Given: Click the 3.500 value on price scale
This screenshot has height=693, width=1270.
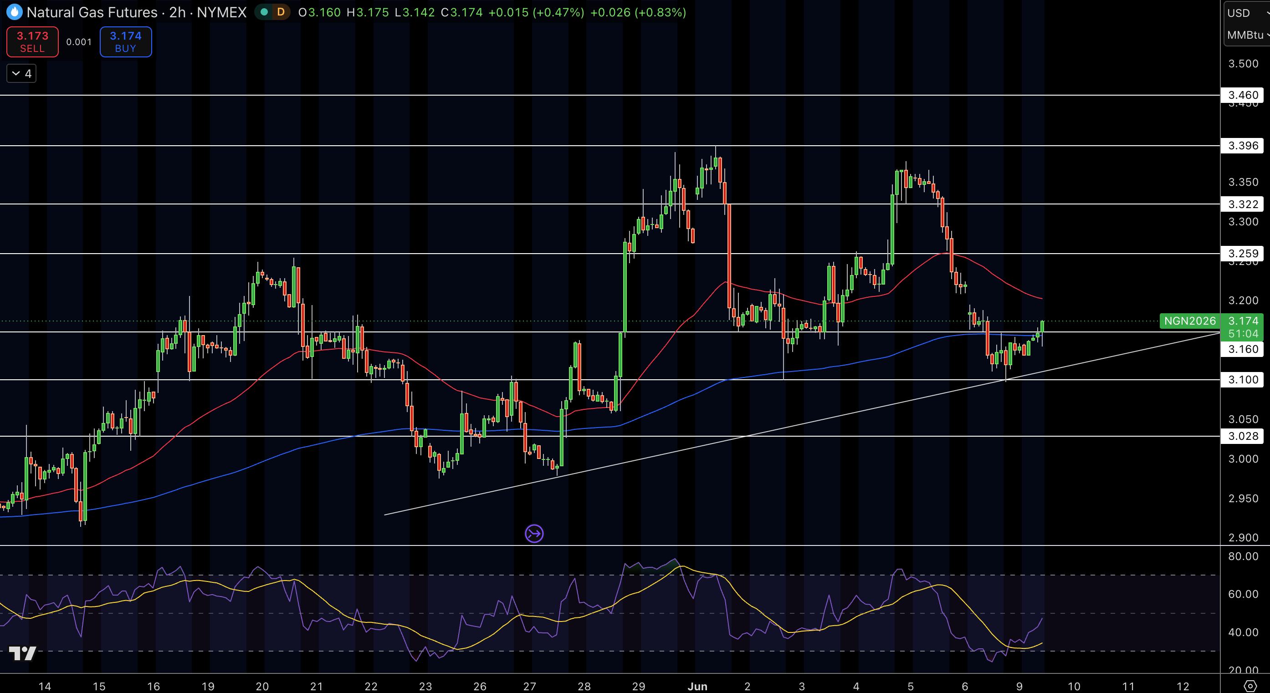Looking at the screenshot, I should (x=1243, y=64).
